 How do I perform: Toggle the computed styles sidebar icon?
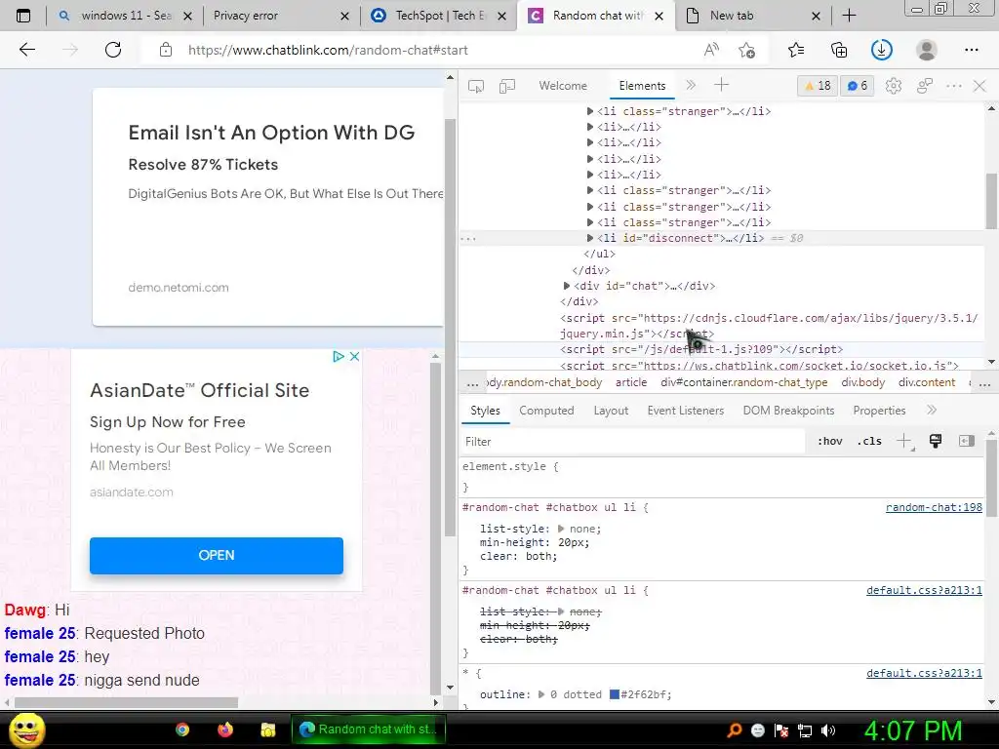(x=967, y=441)
